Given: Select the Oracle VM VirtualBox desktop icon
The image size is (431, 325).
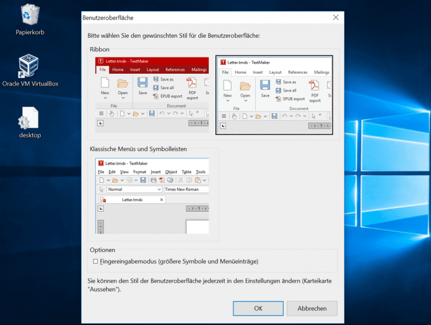Looking at the screenshot, I should click(x=30, y=66).
